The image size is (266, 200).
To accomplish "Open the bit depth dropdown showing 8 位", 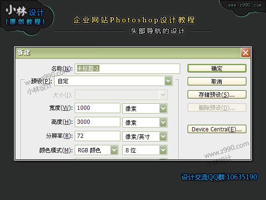I will coord(145,150).
